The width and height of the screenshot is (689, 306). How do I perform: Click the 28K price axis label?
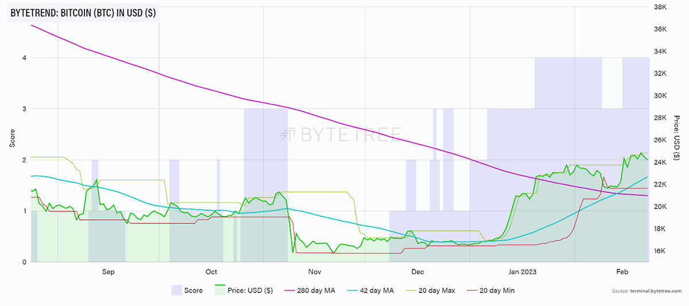(x=660, y=118)
